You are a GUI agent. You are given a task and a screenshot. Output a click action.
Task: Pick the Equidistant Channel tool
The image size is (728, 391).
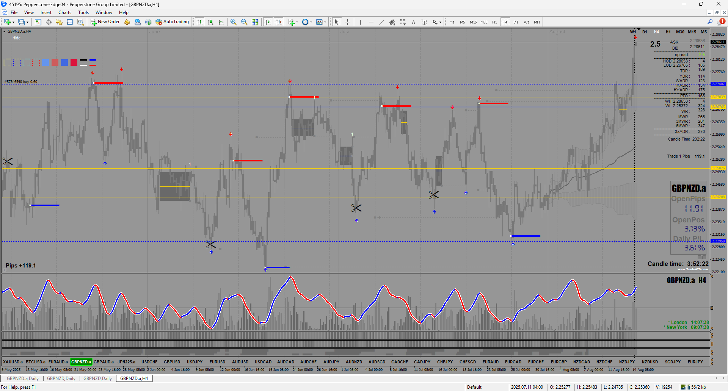click(392, 22)
